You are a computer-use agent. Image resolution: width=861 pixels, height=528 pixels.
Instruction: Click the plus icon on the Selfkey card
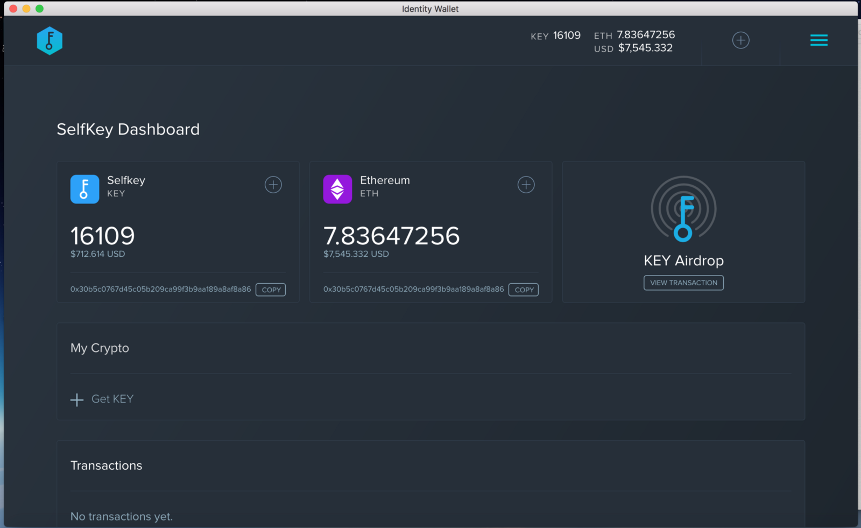pos(273,185)
